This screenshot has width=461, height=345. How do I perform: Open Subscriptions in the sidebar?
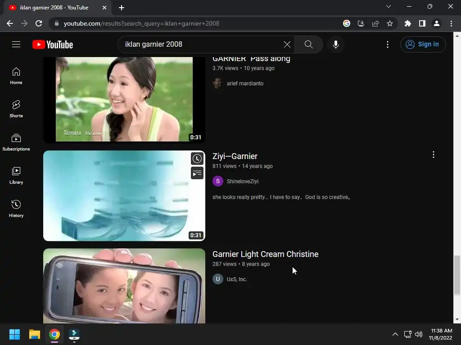pyautogui.click(x=16, y=142)
